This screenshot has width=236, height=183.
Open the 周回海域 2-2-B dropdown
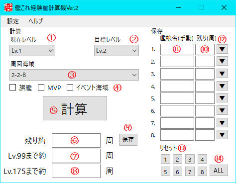pos(74,75)
